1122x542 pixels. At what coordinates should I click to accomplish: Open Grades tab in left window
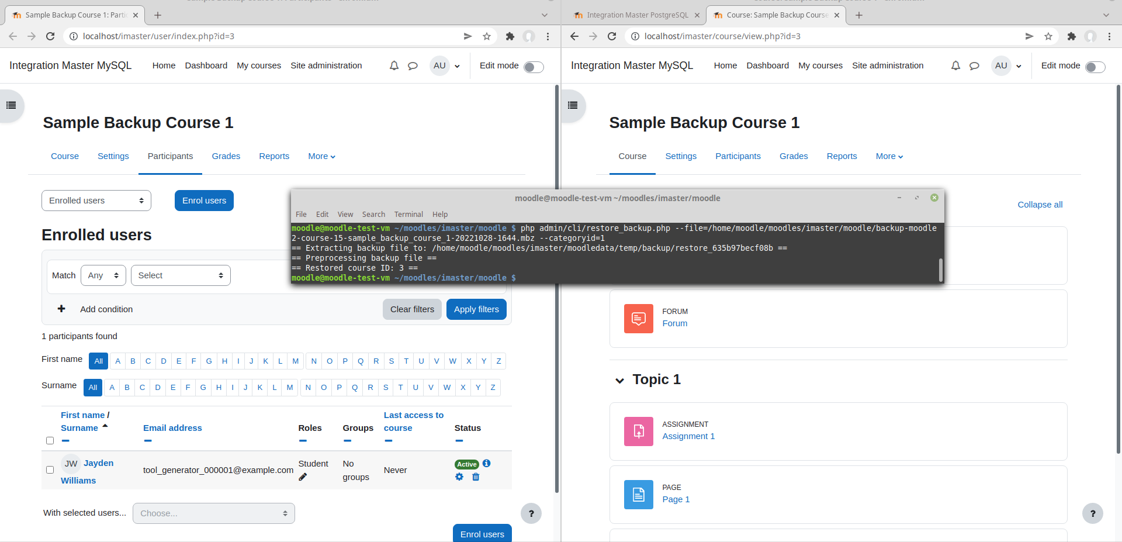point(226,156)
